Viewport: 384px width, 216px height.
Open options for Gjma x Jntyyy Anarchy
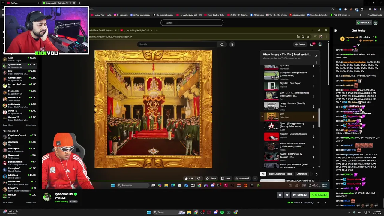coord(314,127)
